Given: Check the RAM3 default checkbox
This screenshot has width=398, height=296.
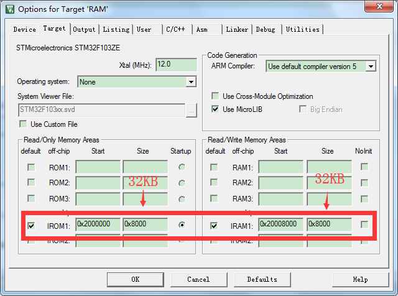Looking at the screenshot, I should point(214,198).
